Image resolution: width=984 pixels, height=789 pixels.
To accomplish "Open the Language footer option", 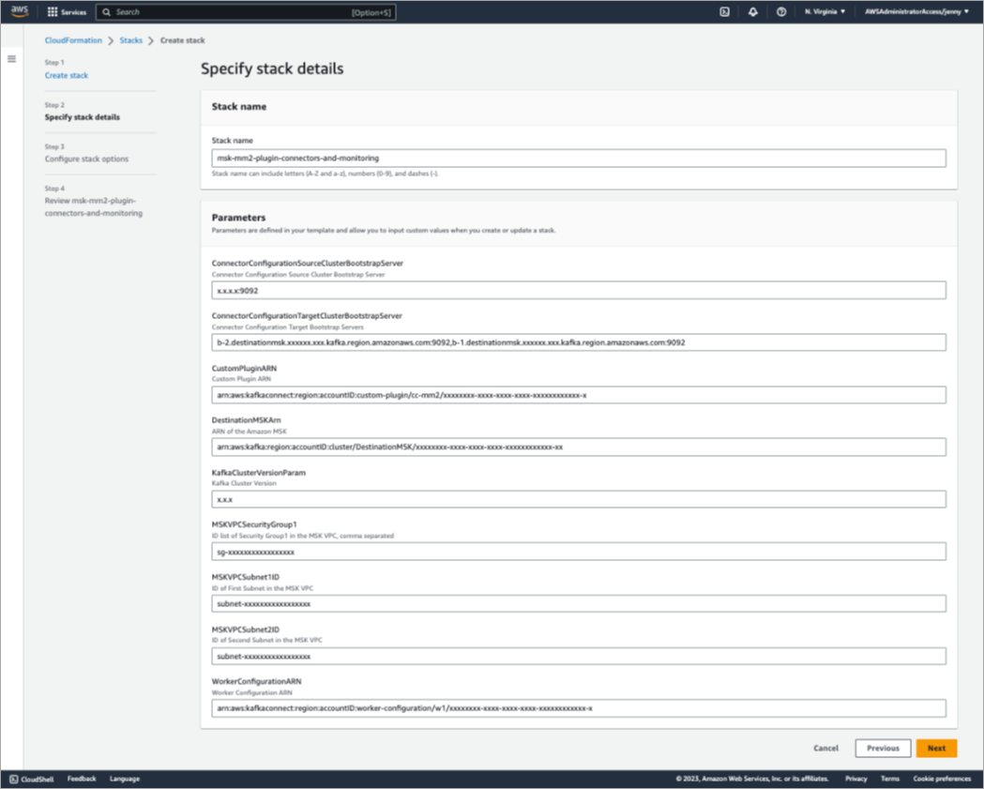I will 124,779.
